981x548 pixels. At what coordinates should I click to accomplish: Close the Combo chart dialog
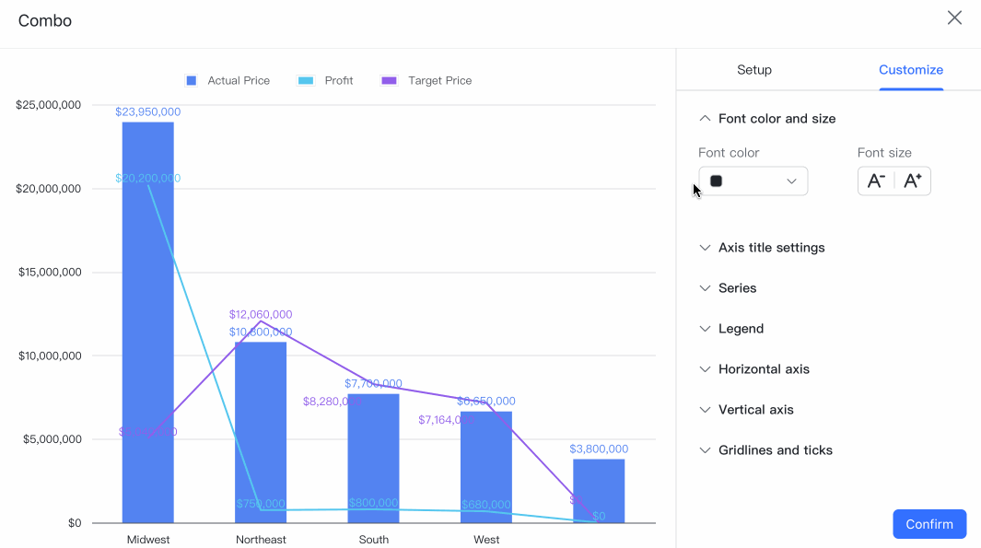tap(954, 17)
